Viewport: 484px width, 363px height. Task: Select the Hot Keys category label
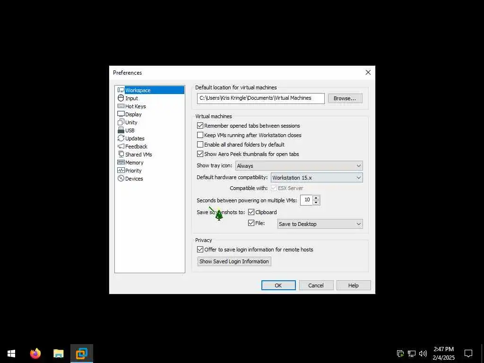[136, 106]
